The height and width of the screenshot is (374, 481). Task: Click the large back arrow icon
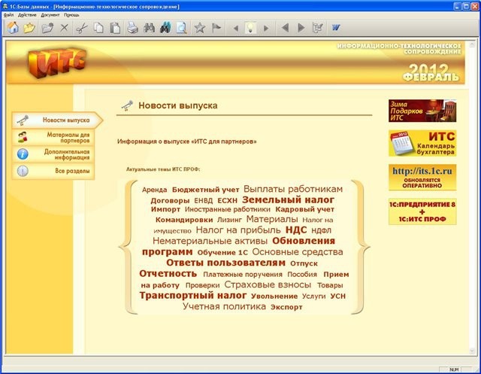(285, 28)
